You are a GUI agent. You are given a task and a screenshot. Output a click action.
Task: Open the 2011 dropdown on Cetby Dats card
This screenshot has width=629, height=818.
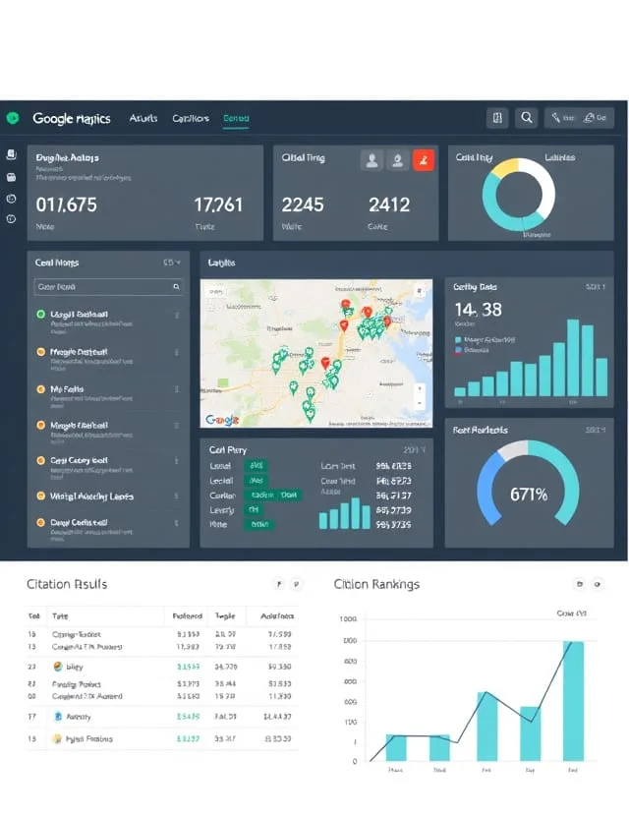[x=596, y=287]
